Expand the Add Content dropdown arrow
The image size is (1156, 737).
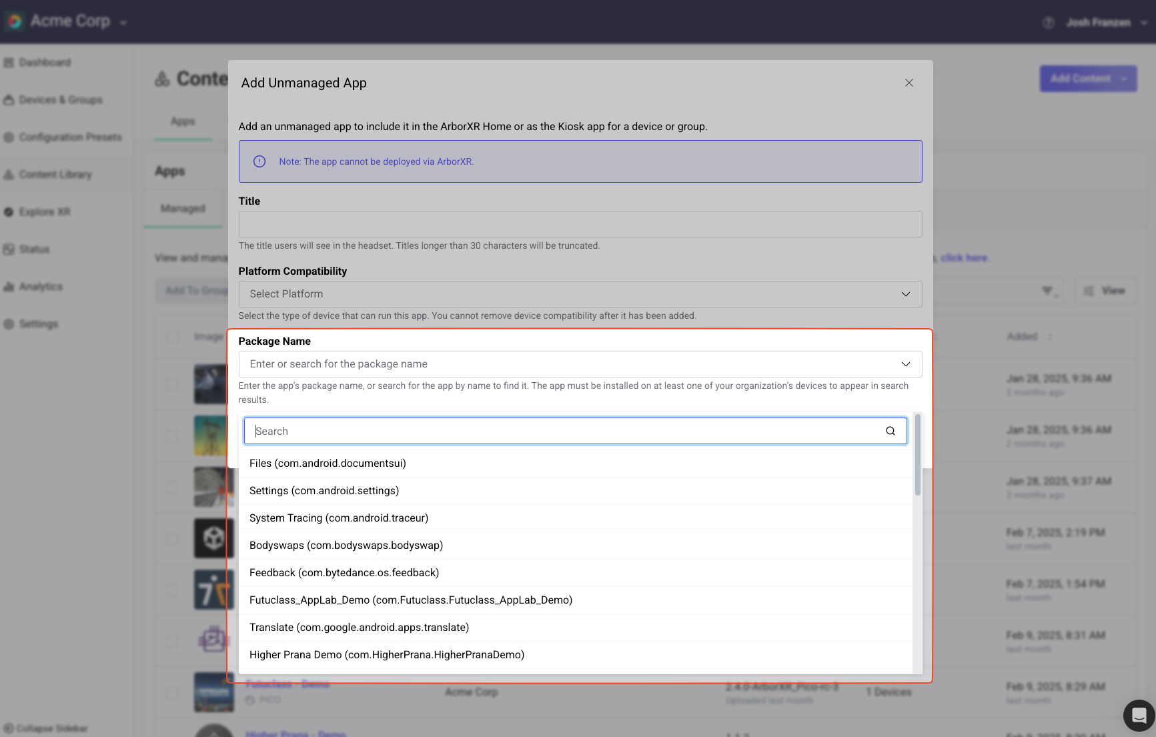point(1125,79)
